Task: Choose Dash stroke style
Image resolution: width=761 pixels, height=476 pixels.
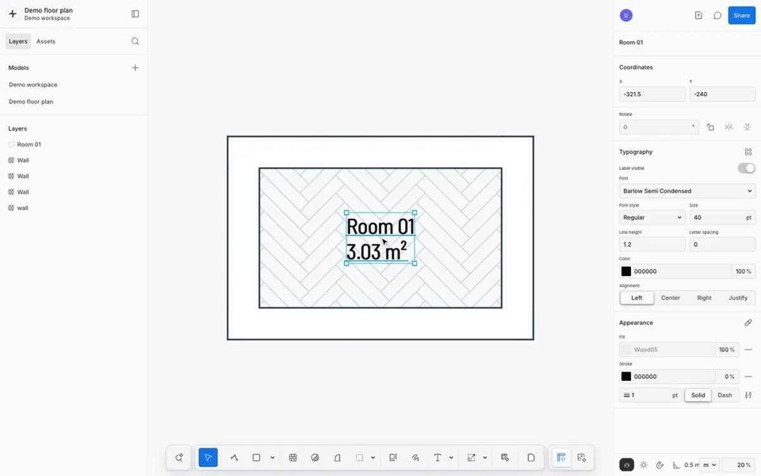Action: click(x=725, y=395)
